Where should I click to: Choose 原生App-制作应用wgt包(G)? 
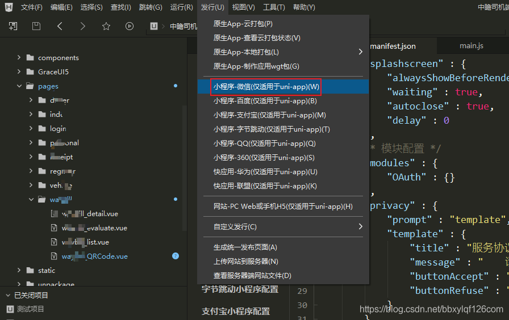pos(283,66)
